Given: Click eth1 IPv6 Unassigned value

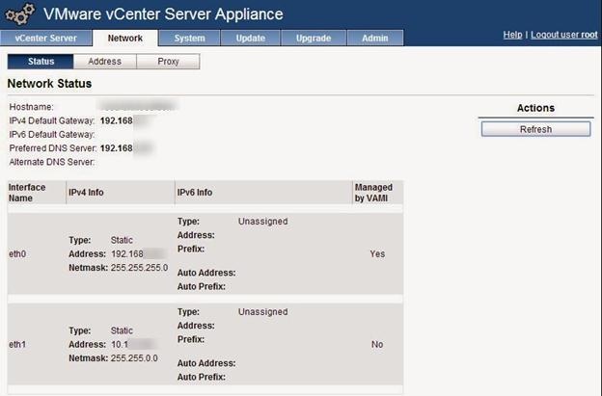Looking at the screenshot, I should pyautogui.click(x=263, y=312).
